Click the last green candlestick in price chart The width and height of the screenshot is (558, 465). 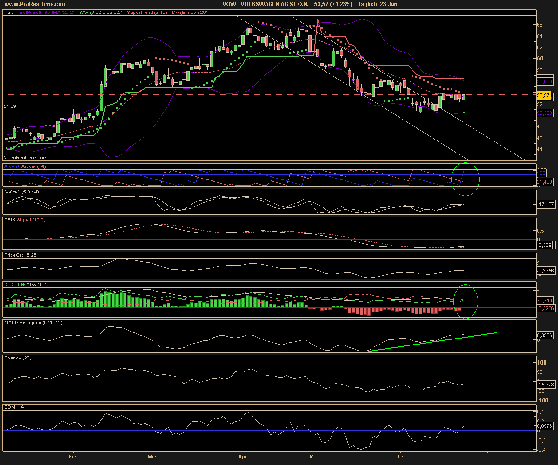pos(464,96)
